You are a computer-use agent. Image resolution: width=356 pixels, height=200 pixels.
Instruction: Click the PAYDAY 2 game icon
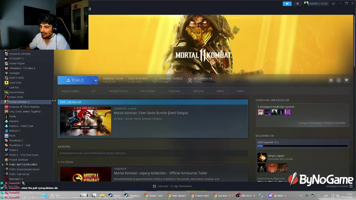point(6,131)
